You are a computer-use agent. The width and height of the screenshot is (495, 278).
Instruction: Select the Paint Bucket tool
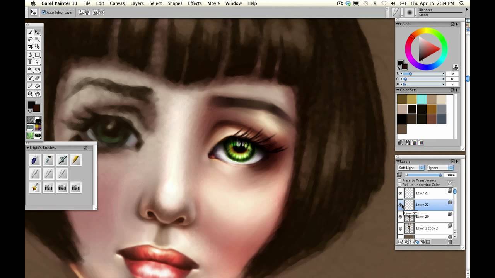click(x=38, y=86)
